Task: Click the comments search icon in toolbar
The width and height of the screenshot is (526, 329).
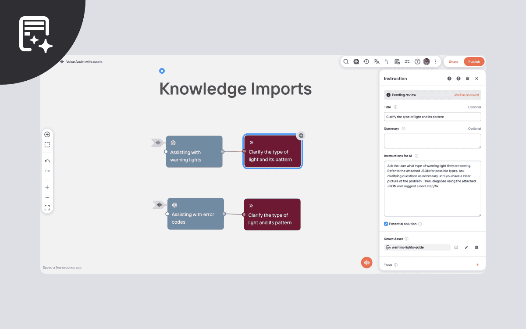Action: tap(356, 62)
